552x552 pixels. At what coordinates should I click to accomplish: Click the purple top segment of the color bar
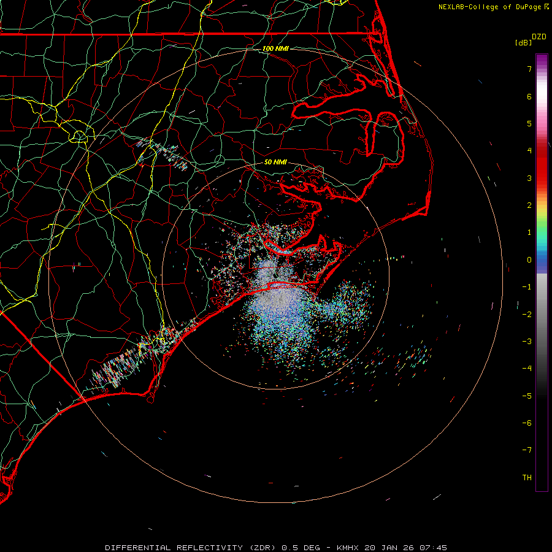click(542, 61)
